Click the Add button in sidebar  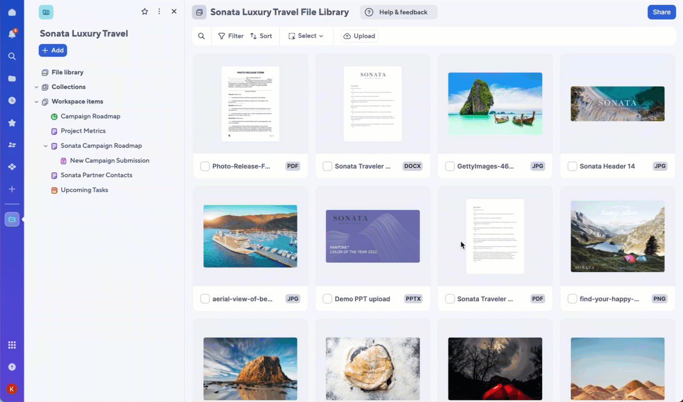pos(53,50)
